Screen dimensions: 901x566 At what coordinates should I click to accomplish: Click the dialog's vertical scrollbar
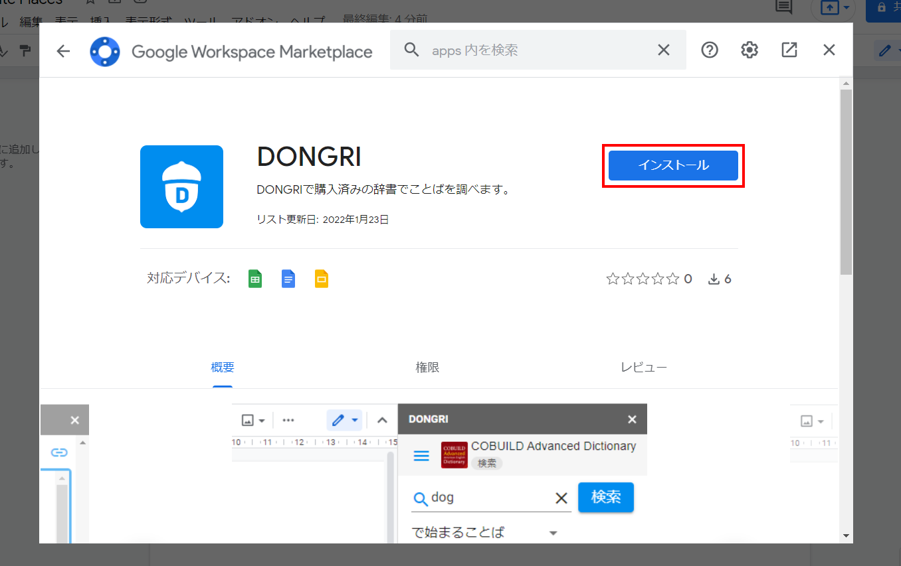pyautogui.click(x=846, y=182)
